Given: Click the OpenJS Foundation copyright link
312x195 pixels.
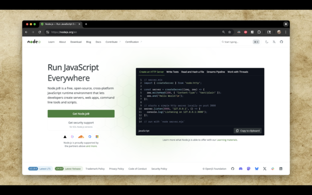Looking at the screenshot, I should (214, 168).
